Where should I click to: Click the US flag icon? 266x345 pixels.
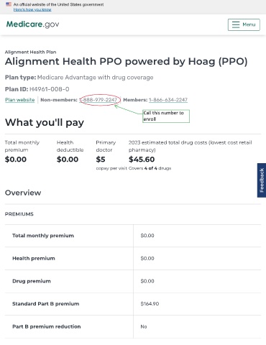[x=9, y=4]
